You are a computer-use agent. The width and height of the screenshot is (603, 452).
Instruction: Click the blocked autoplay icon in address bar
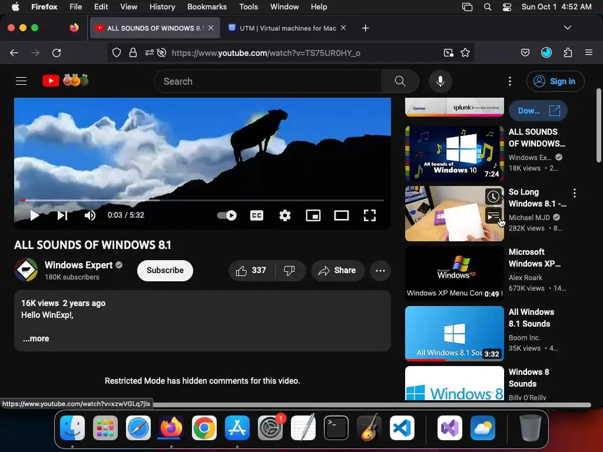click(x=161, y=52)
